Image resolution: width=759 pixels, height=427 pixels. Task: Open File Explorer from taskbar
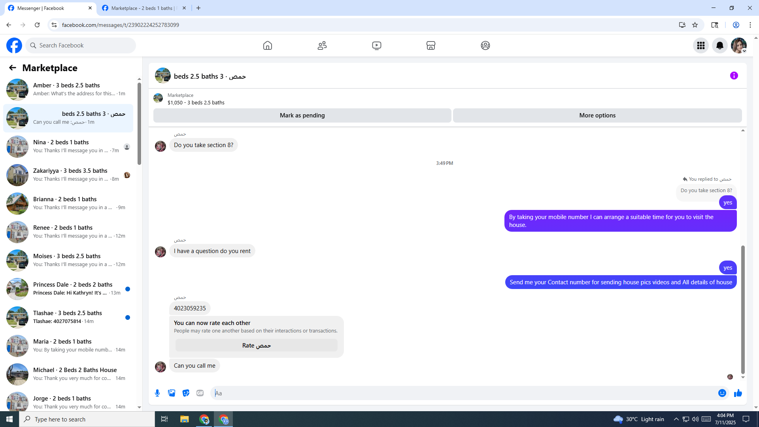click(x=185, y=419)
